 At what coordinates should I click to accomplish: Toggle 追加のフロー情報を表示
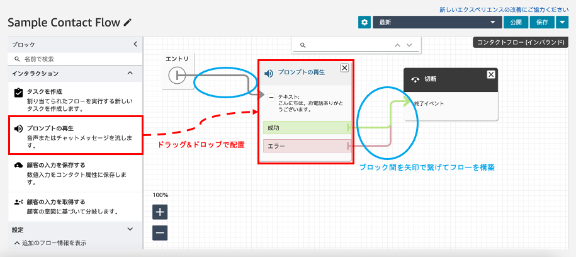(x=50, y=243)
